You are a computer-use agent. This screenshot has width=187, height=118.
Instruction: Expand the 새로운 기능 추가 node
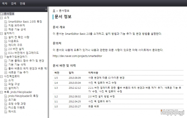click(x=6, y=73)
